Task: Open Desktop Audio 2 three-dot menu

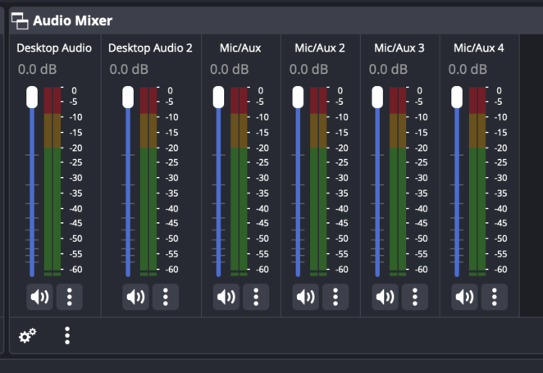Action: pos(166,297)
